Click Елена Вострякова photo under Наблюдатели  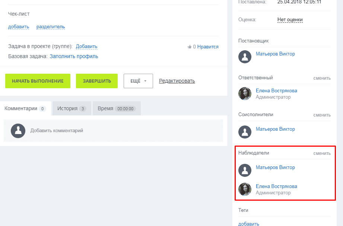(245, 190)
